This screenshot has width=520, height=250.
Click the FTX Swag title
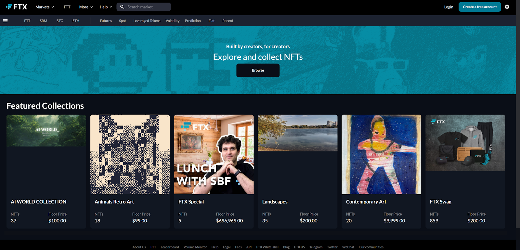[440, 202]
